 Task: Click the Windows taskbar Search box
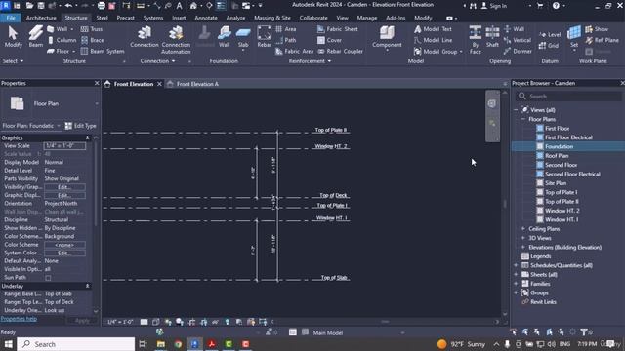76,344
